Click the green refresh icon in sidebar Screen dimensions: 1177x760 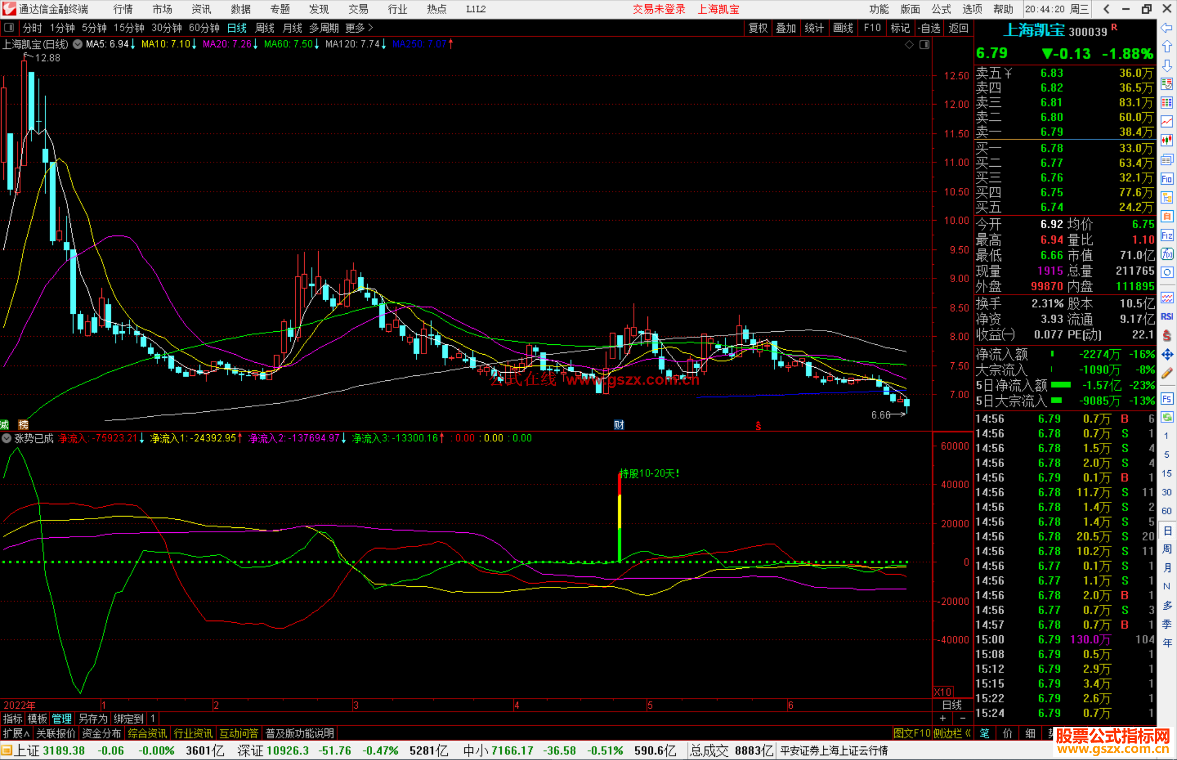[x=1167, y=417]
